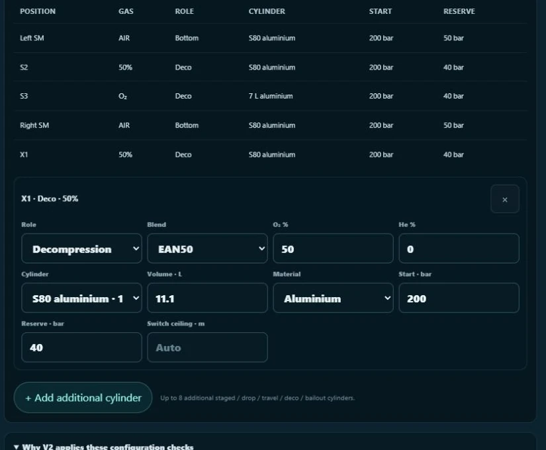The image size is (546, 450).
Task: Select the Volume · L field
Action: click(x=208, y=298)
